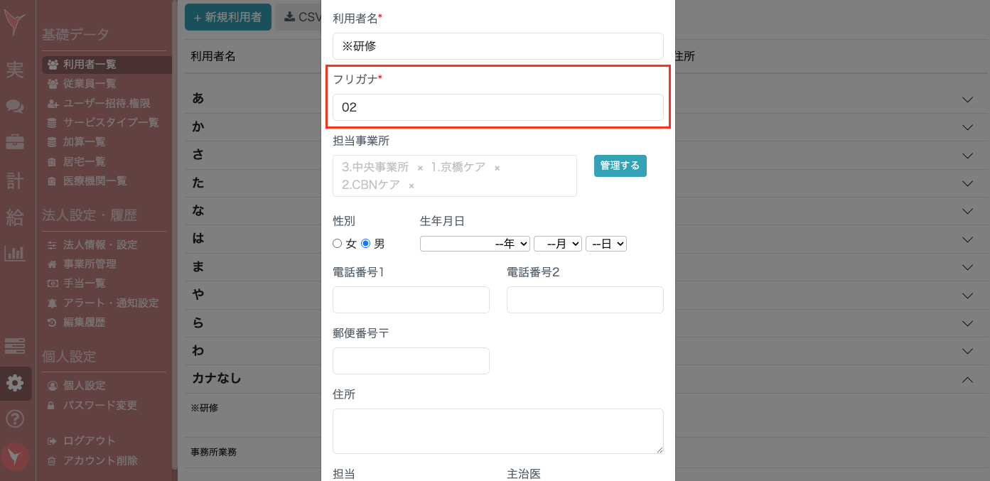Open the 実 section in the sidebar
990x481 pixels.
tap(16, 69)
